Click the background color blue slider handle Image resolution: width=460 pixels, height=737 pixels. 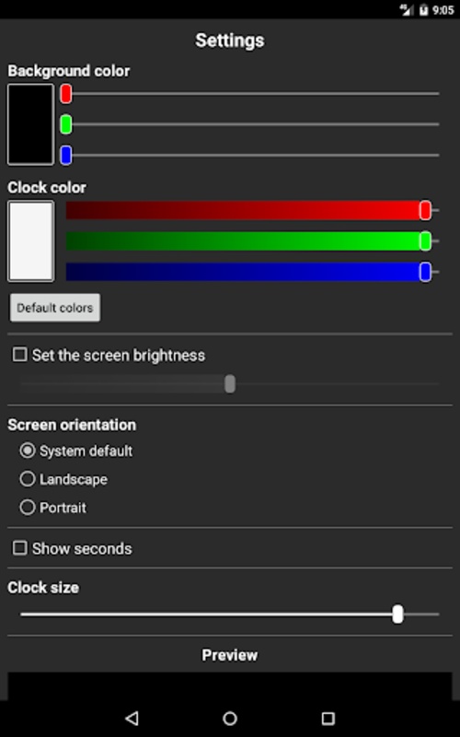pyautogui.click(x=66, y=155)
